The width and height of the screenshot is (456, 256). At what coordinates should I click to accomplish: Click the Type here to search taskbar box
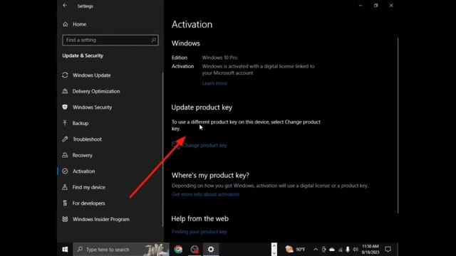(120, 250)
